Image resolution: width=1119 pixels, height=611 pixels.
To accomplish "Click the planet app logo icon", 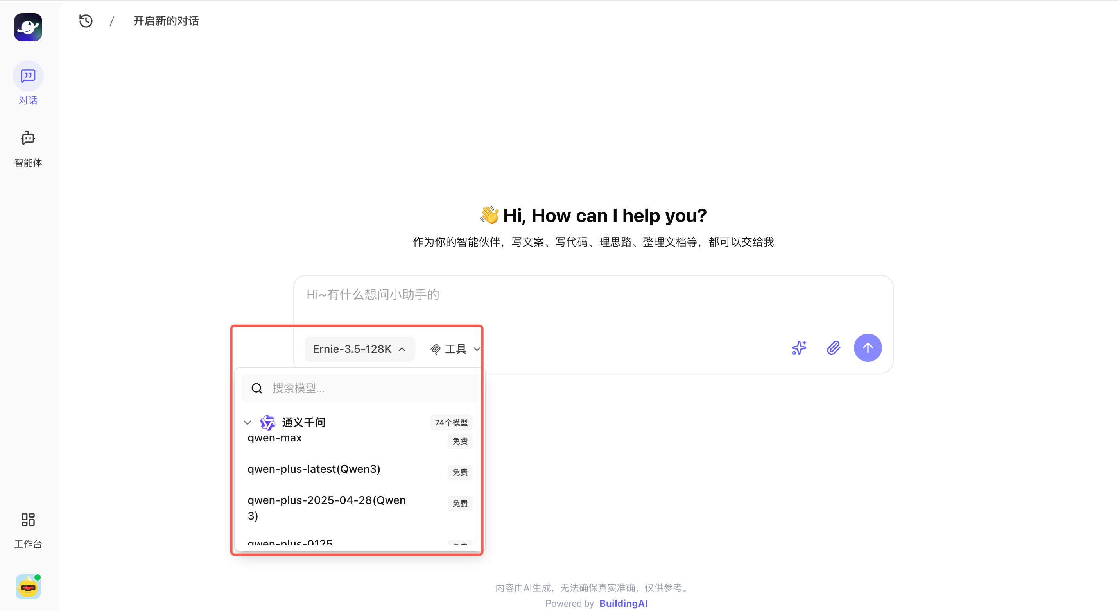I will (x=28, y=27).
